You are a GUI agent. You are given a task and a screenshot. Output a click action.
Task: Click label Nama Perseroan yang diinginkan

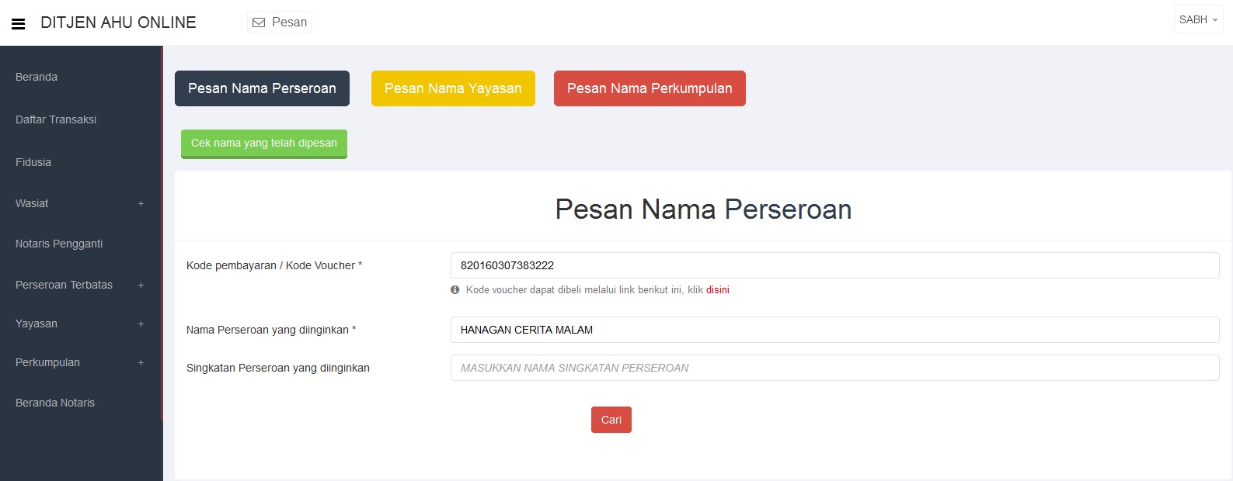click(271, 330)
